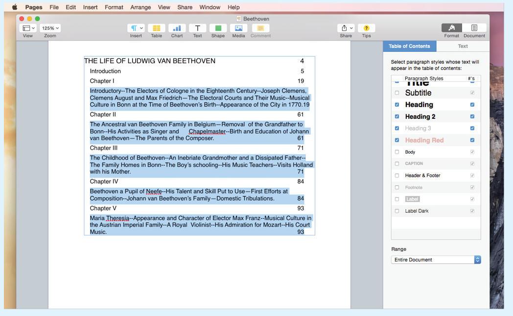Open the Insert menu in menu bar

[90, 7]
